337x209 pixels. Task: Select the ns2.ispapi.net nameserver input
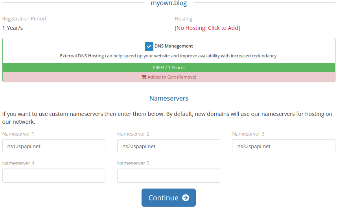[169, 146]
